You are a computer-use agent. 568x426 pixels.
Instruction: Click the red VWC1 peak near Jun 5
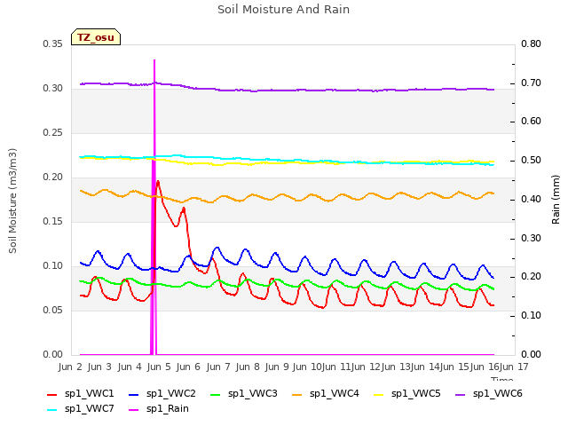(158, 182)
